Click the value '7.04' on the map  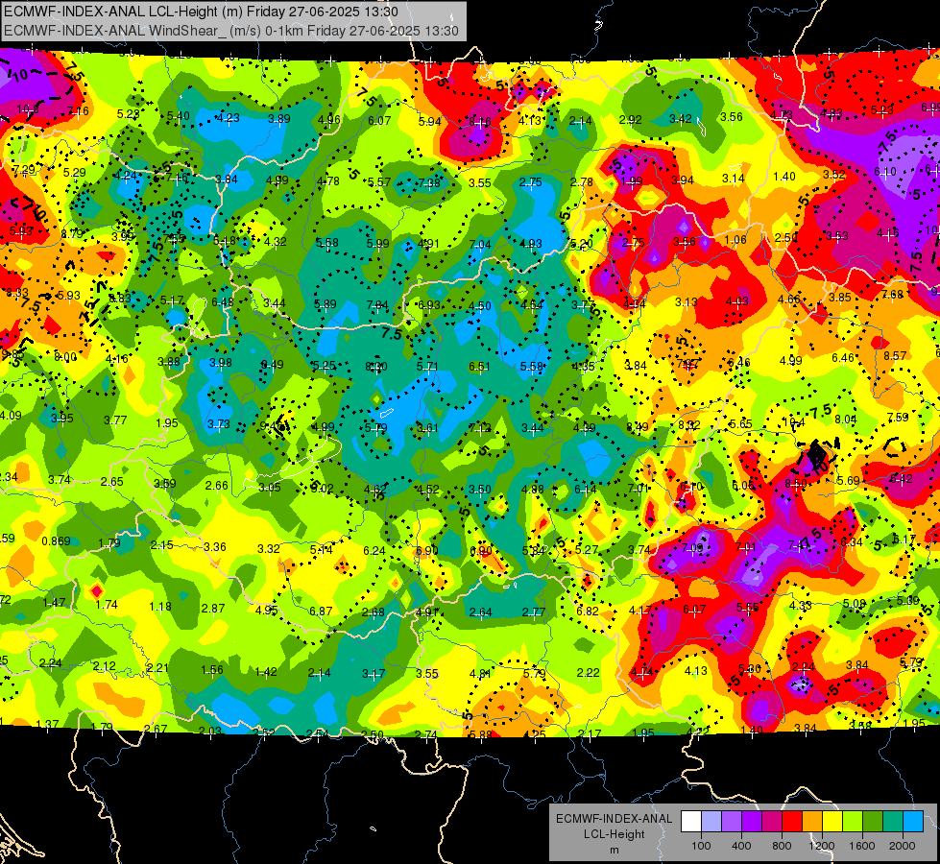480,244
